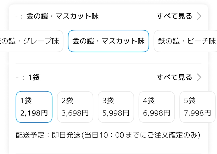217x154 pixels.
Task: Choose the グレープ味 flavor option
Action: 31,41
